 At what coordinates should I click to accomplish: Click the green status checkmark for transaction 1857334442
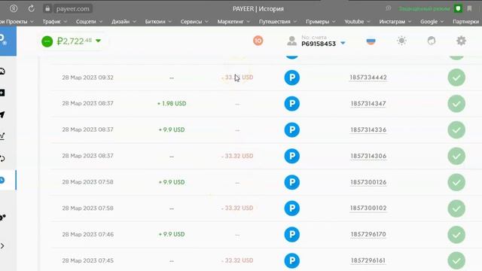(456, 78)
